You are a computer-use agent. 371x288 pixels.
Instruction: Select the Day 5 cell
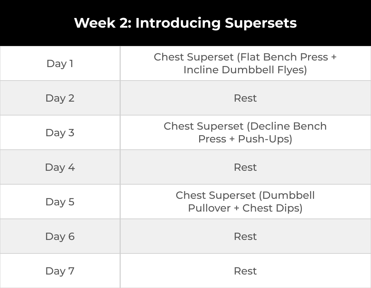pos(60,202)
